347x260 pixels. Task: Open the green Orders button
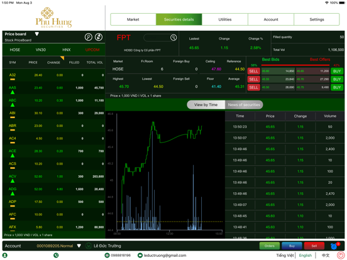269,246
